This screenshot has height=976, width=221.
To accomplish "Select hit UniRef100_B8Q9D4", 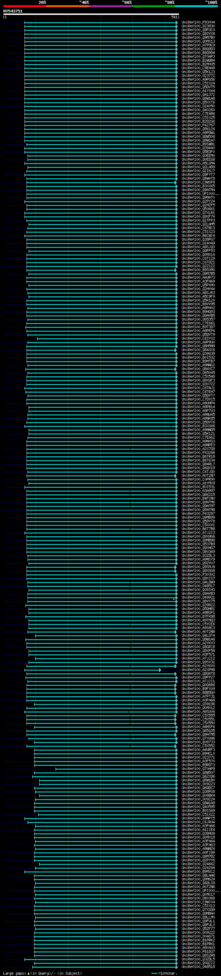I will (198, 53).
